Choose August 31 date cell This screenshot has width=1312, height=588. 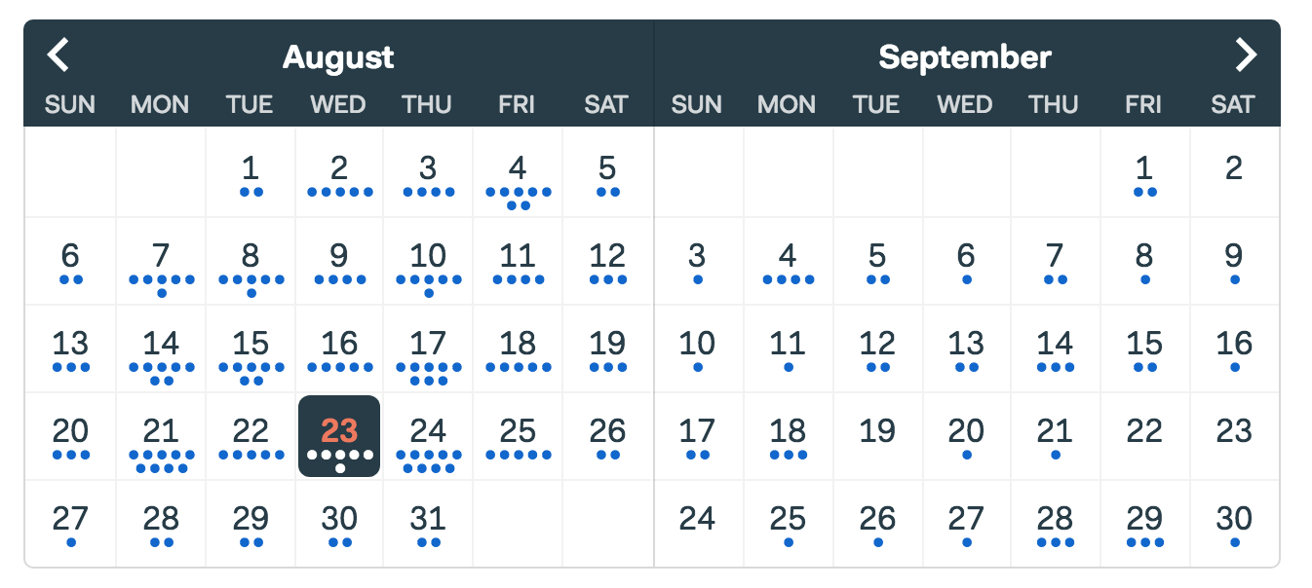pos(428,524)
